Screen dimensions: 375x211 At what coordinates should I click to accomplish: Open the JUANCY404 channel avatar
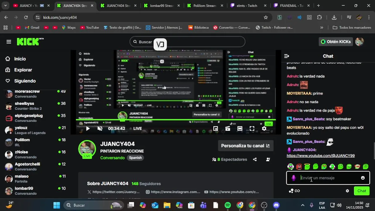87,149
